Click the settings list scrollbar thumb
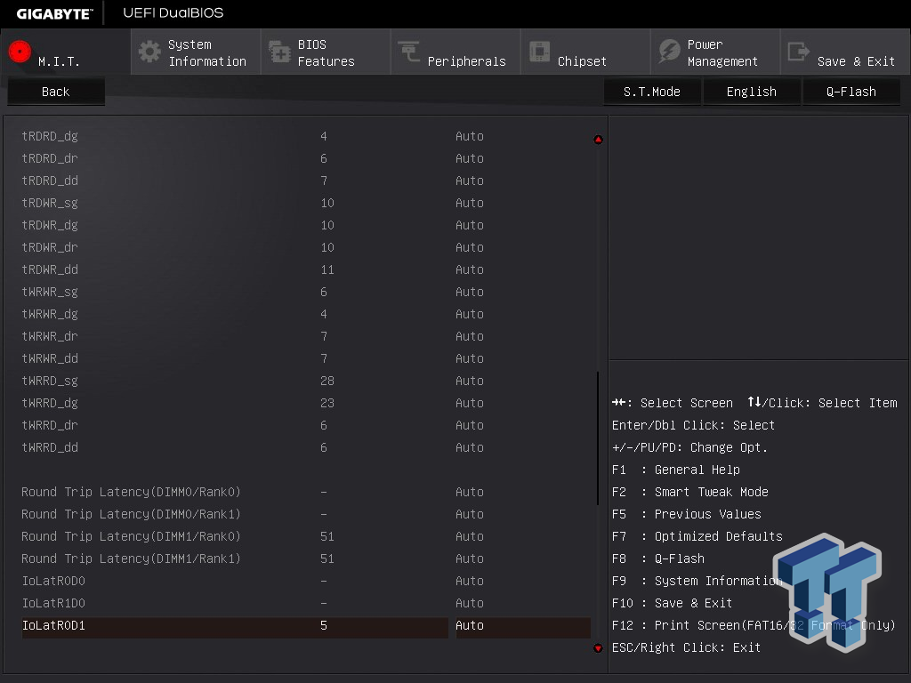911x683 pixels. click(598, 438)
